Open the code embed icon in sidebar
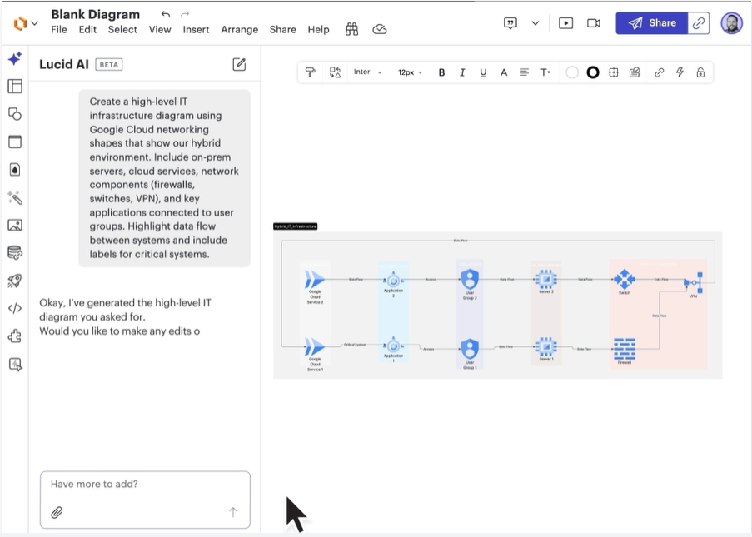 pos(15,308)
